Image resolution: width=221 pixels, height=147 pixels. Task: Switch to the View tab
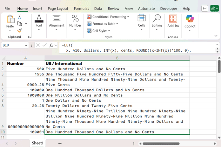[x=129, y=9]
